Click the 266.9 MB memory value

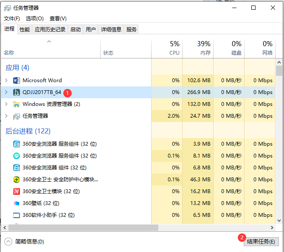point(199,92)
